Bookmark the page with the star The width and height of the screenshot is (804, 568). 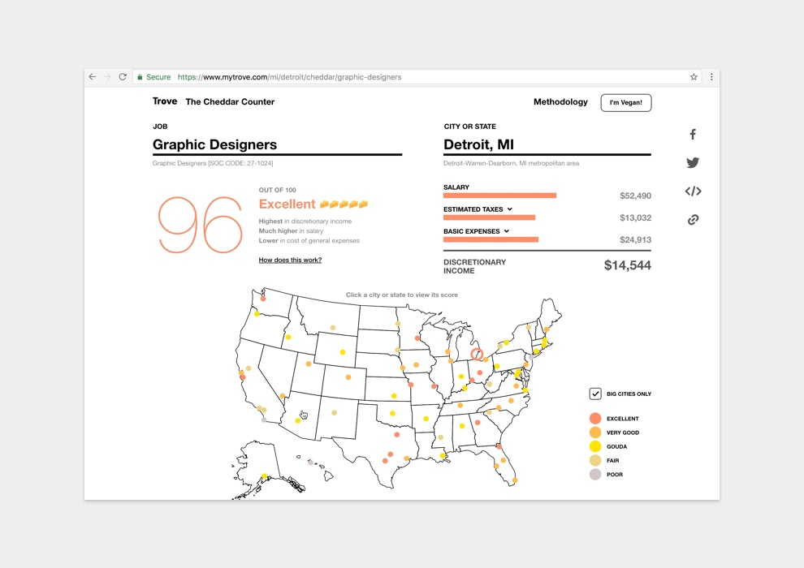[x=694, y=77]
